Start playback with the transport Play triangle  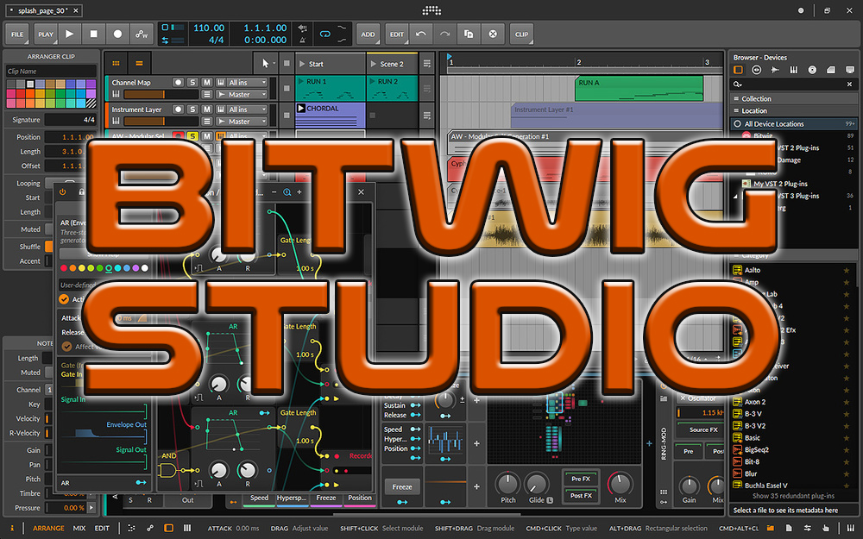(x=69, y=34)
